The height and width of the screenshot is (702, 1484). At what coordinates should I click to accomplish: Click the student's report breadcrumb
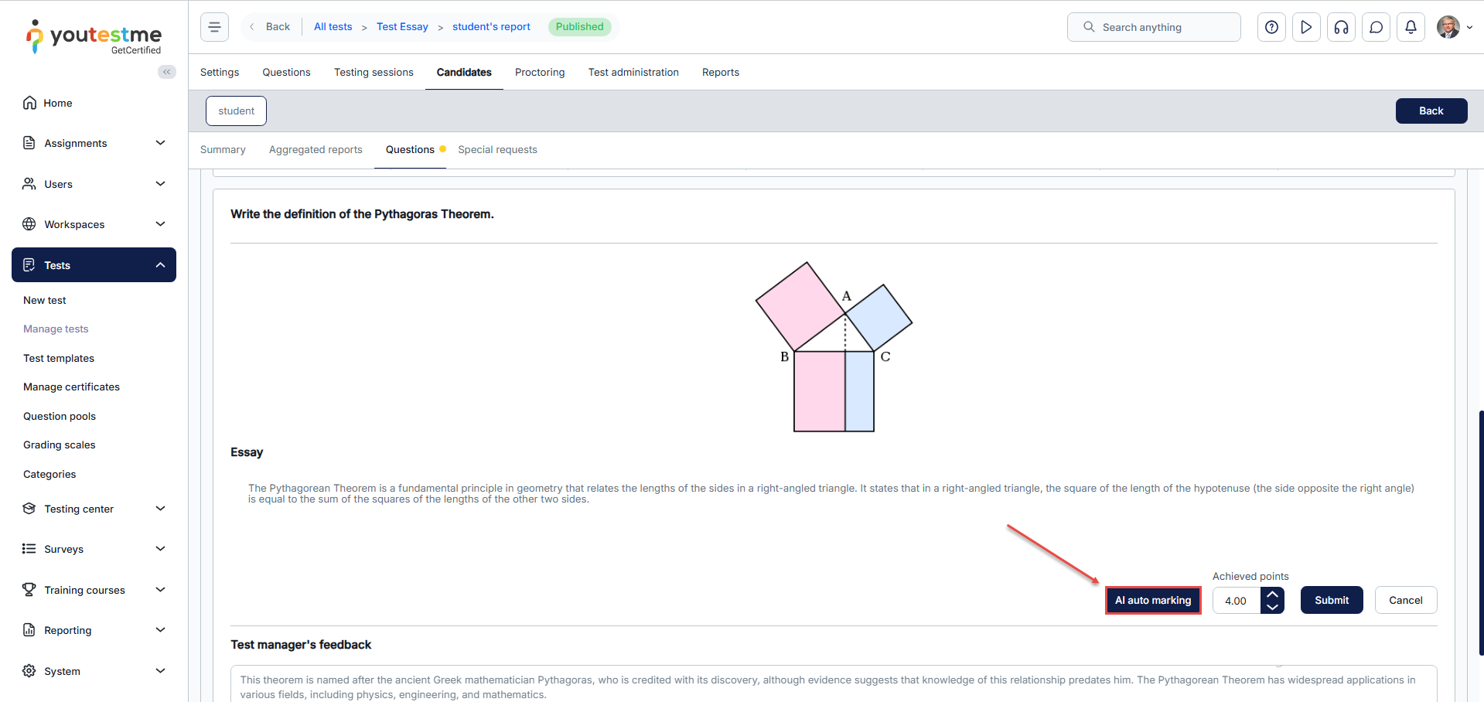tap(491, 26)
